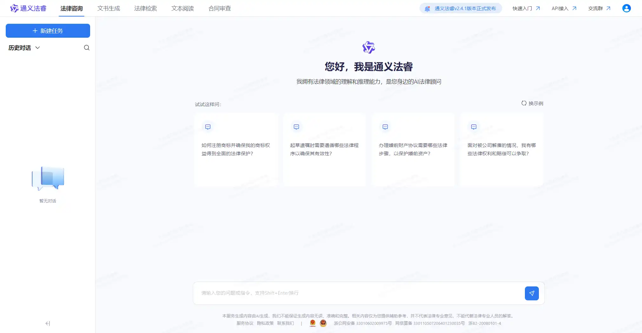Select the 如何注册商标 example question
The width and height of the screenshot is (642, 333).
pyautogui.click(x=236, y=150)
